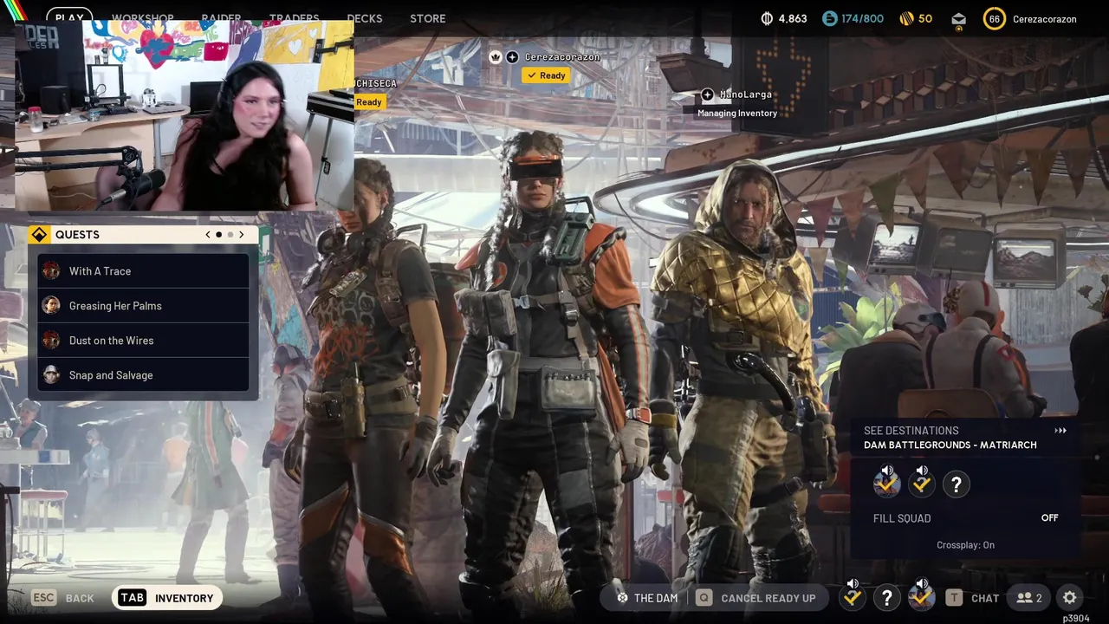1109x624 pixels.
Task: Expand destinations with the triple arrow icon
Action: point(1060,431)
